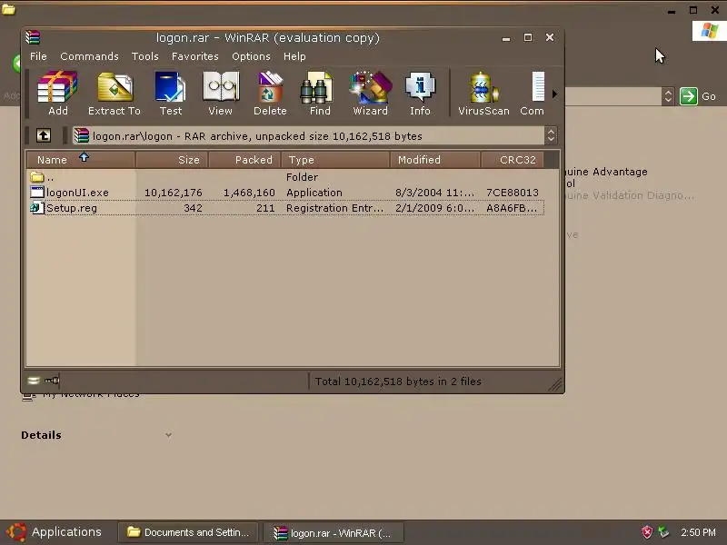Open the Favorites menu
The image size is (727, 545).
coord(195,56)
